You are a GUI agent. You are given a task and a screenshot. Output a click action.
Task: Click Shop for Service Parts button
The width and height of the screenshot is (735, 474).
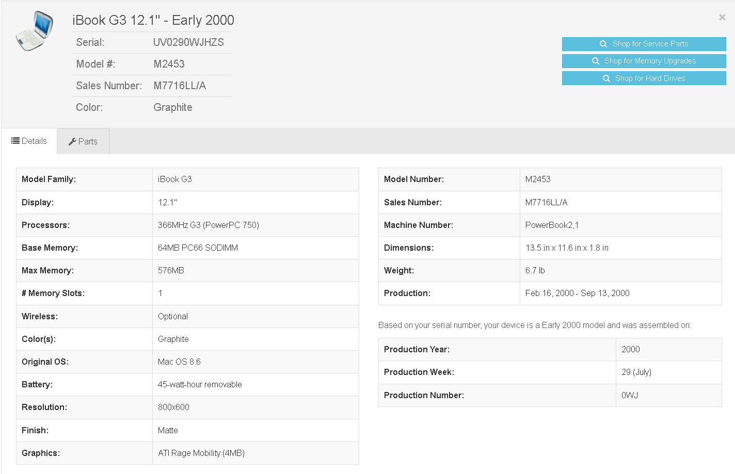pos(644,44)
